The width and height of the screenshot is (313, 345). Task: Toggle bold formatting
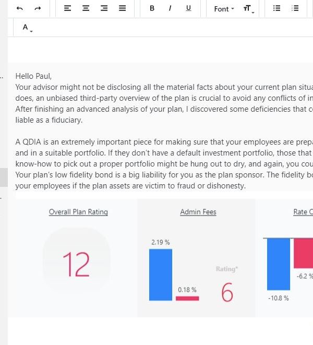pyautogui.click(x=152, y=8)
